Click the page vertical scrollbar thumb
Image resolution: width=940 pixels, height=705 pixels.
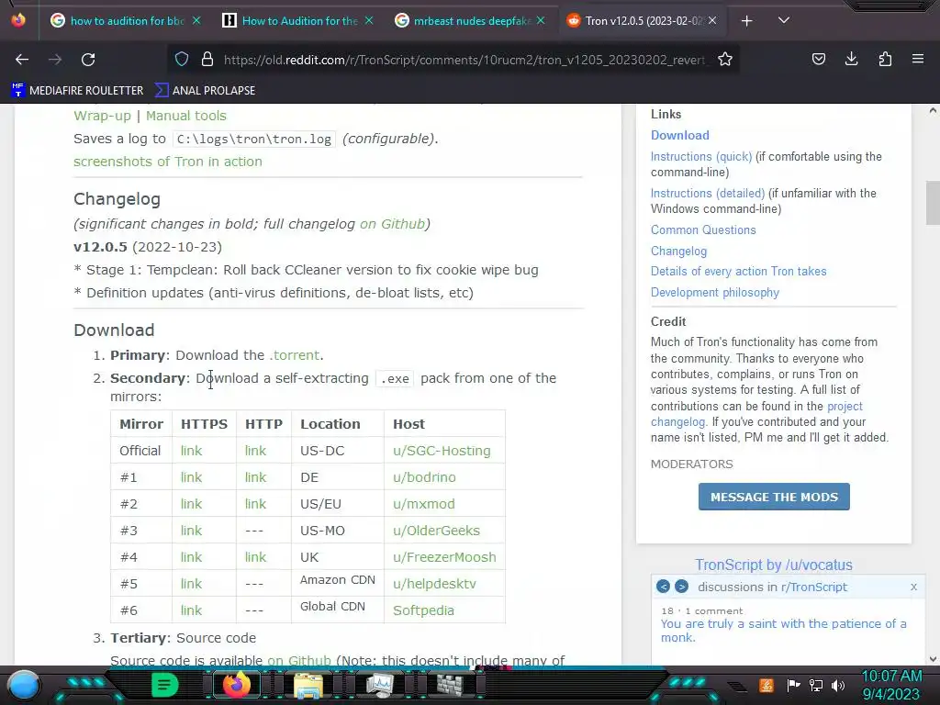933,203
